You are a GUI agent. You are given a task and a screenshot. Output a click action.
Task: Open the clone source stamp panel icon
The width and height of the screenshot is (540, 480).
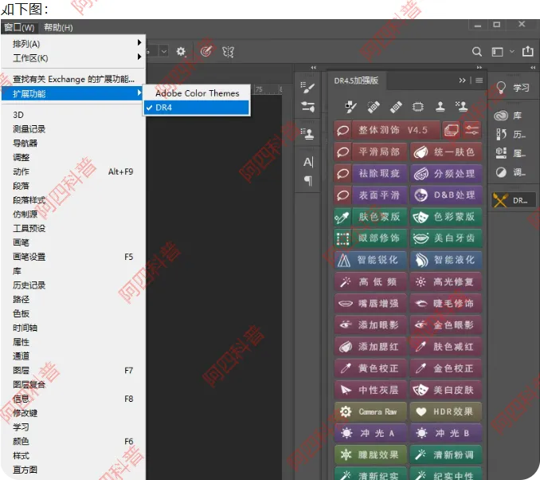click(x=307, y=133)
